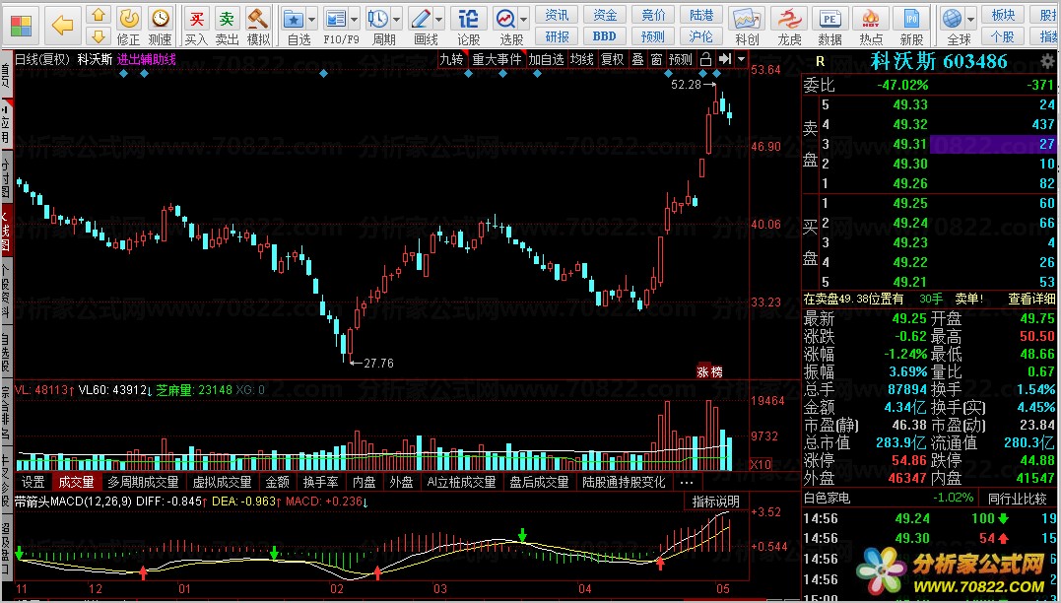Expand the 全球 dropdown arrow
The height and width of the screenshot is (603, 1061).
[x=971, y=19]
